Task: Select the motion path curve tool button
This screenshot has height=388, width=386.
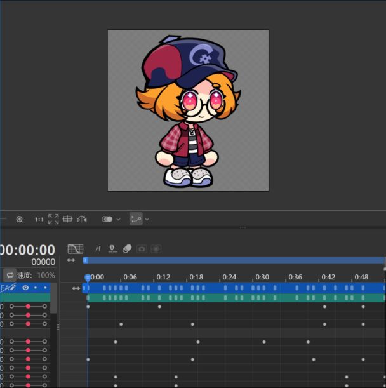Action: coord(135,219)
